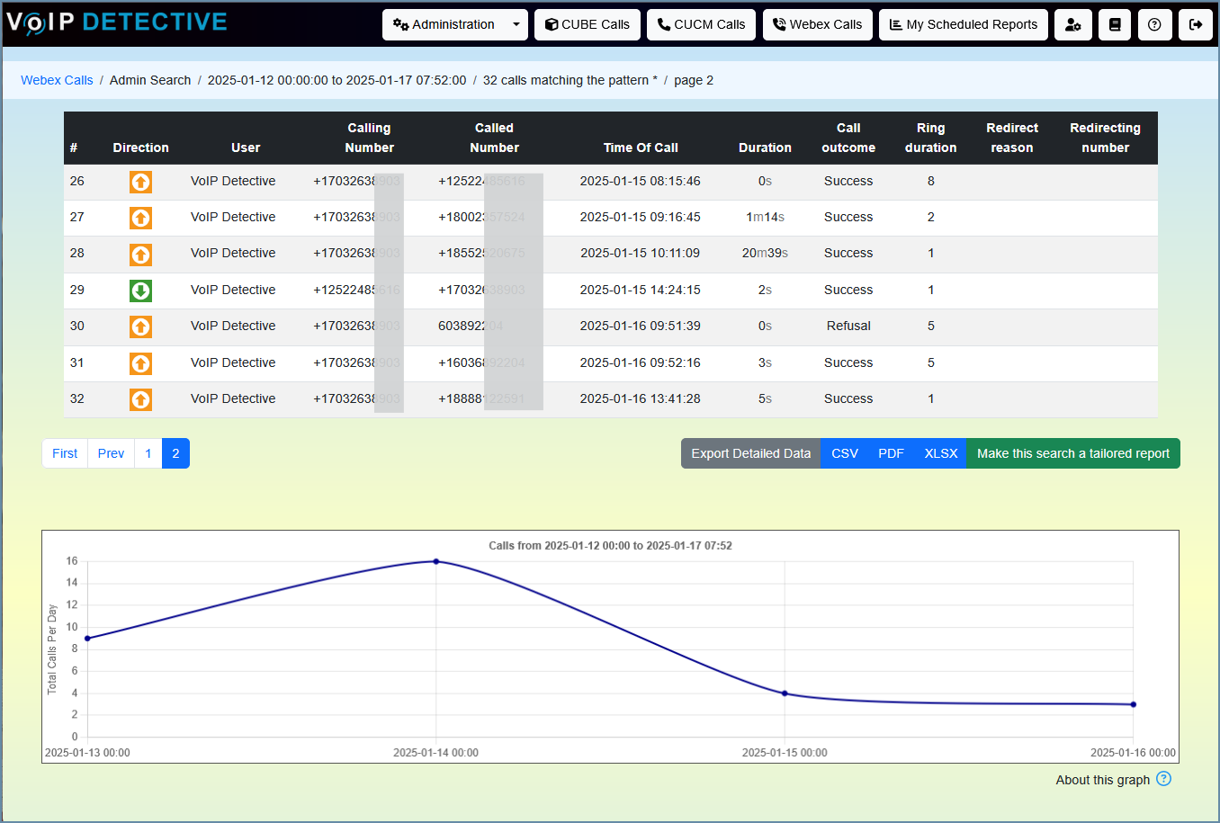Open CUCM Calls

tap(701, 25)
